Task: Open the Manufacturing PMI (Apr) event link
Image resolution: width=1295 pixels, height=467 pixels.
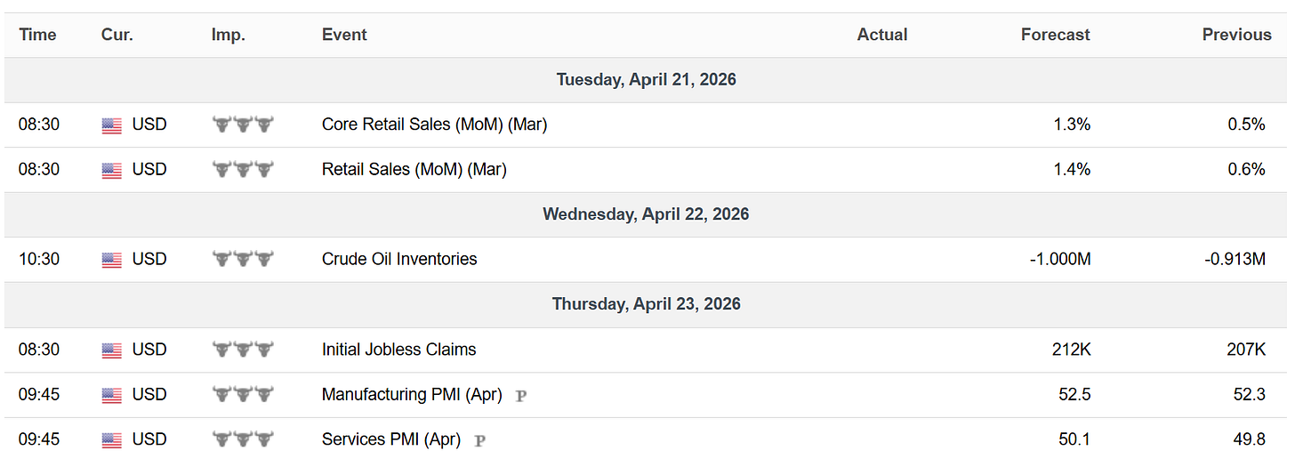Action: 412,394
